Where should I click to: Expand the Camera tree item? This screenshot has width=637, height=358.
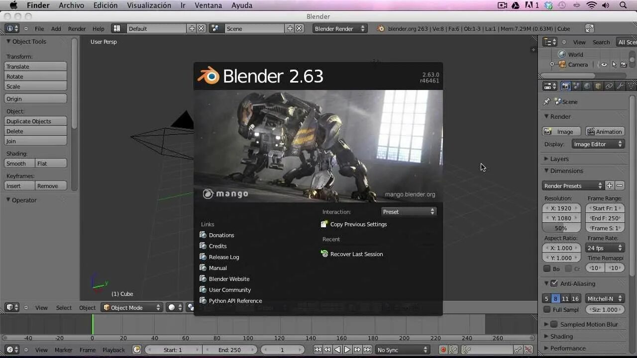click(x=552, y=65)
